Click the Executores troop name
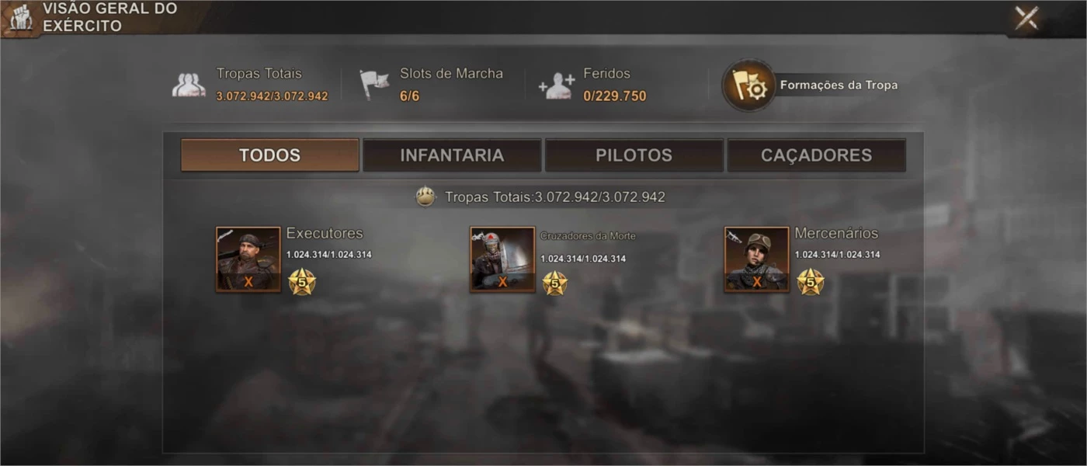The height and width of the screenshot is (466, 1087). (x=325, y=233)
